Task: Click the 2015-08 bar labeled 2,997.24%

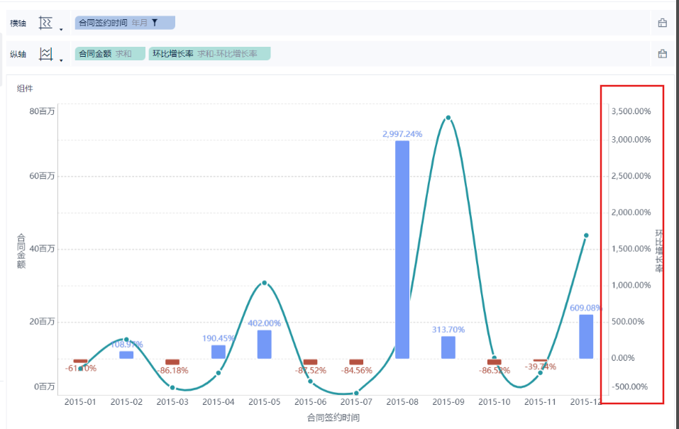Action: click(x=402, y=250)
